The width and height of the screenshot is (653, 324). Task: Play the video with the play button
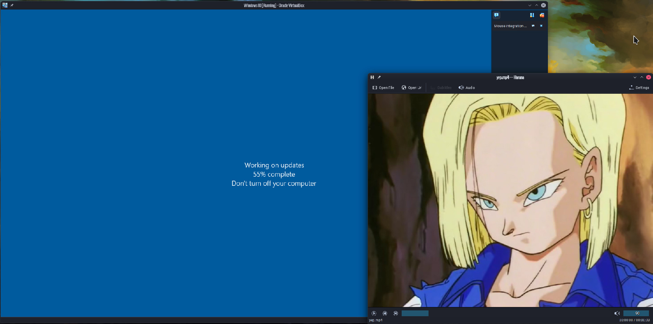[374, 313]
